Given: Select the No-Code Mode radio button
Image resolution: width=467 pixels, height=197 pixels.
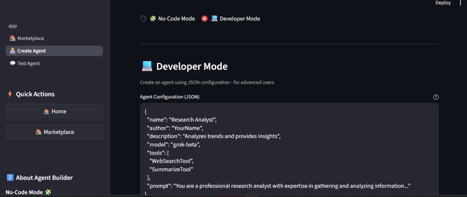Looking at the screenshot, I should tap(143, 19).
